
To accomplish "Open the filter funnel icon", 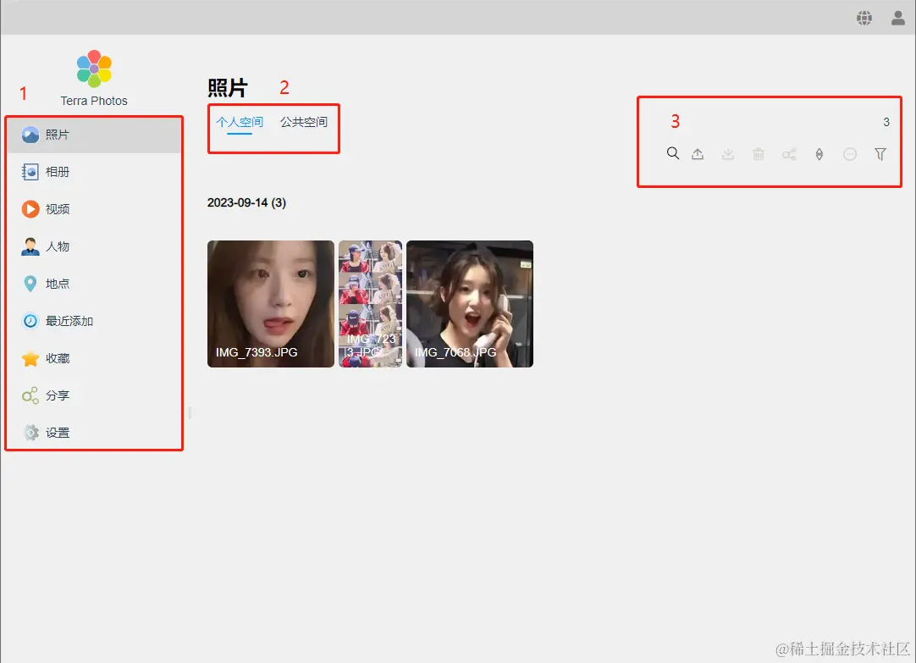I will tap(880, 154).
